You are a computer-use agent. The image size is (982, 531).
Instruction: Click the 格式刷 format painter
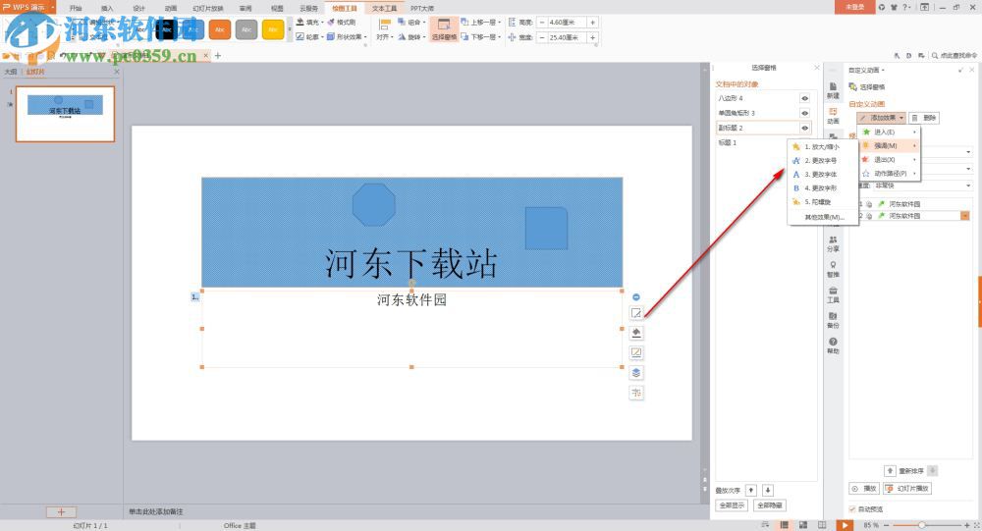click(342, 22)
